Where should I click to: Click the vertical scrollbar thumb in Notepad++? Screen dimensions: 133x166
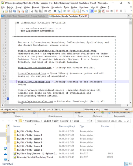pos(131,23)
